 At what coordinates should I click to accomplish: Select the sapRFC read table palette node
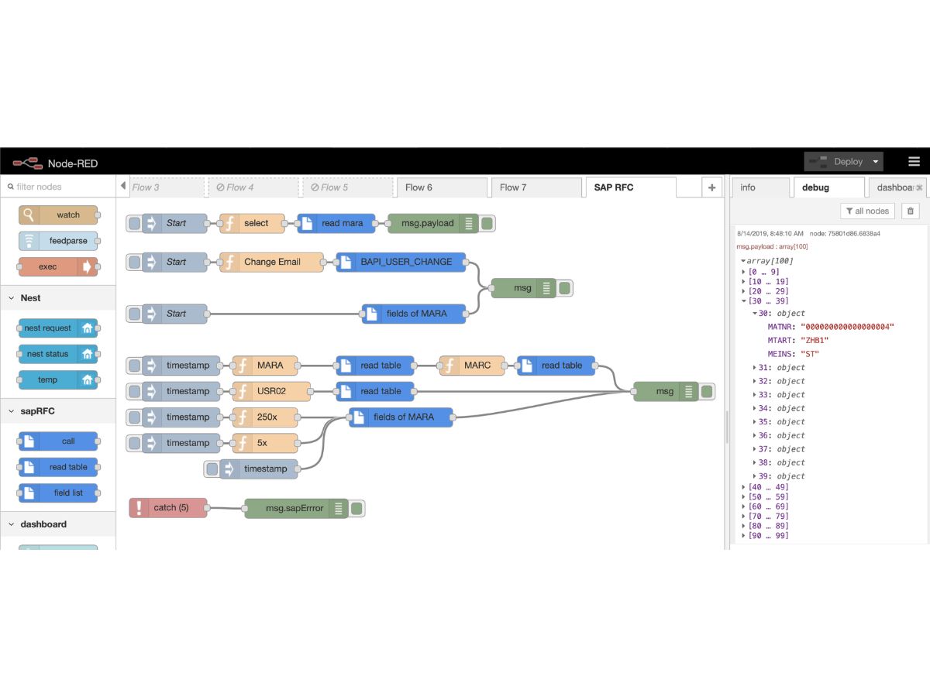click(x=59, y=467)
